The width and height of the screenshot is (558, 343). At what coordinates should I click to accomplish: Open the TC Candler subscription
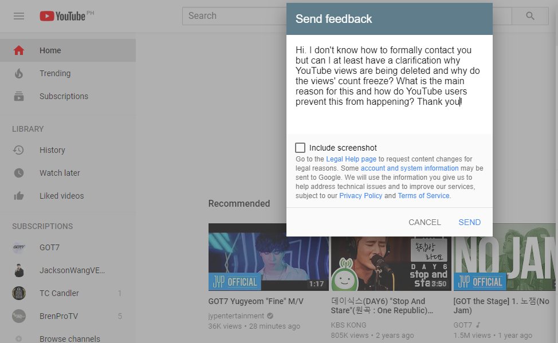tap(68, 293)
